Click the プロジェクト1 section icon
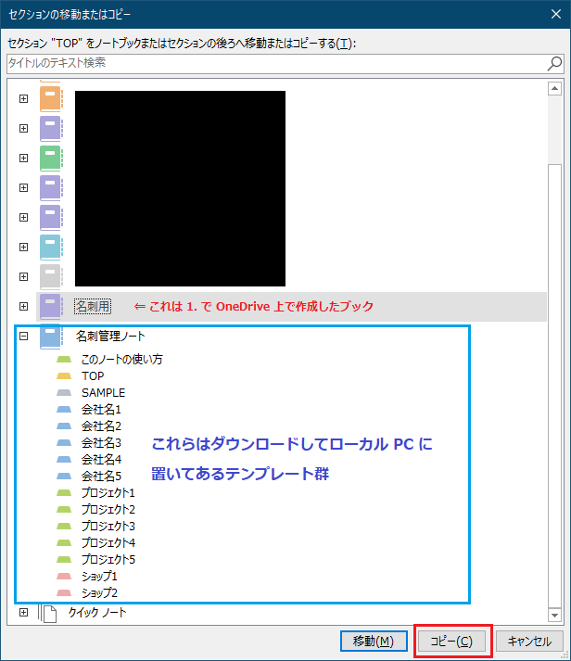571x661 pixels. 64,493
